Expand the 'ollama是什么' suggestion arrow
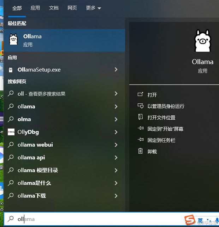This screenshot has height=227, width=219. coord(116,183)
